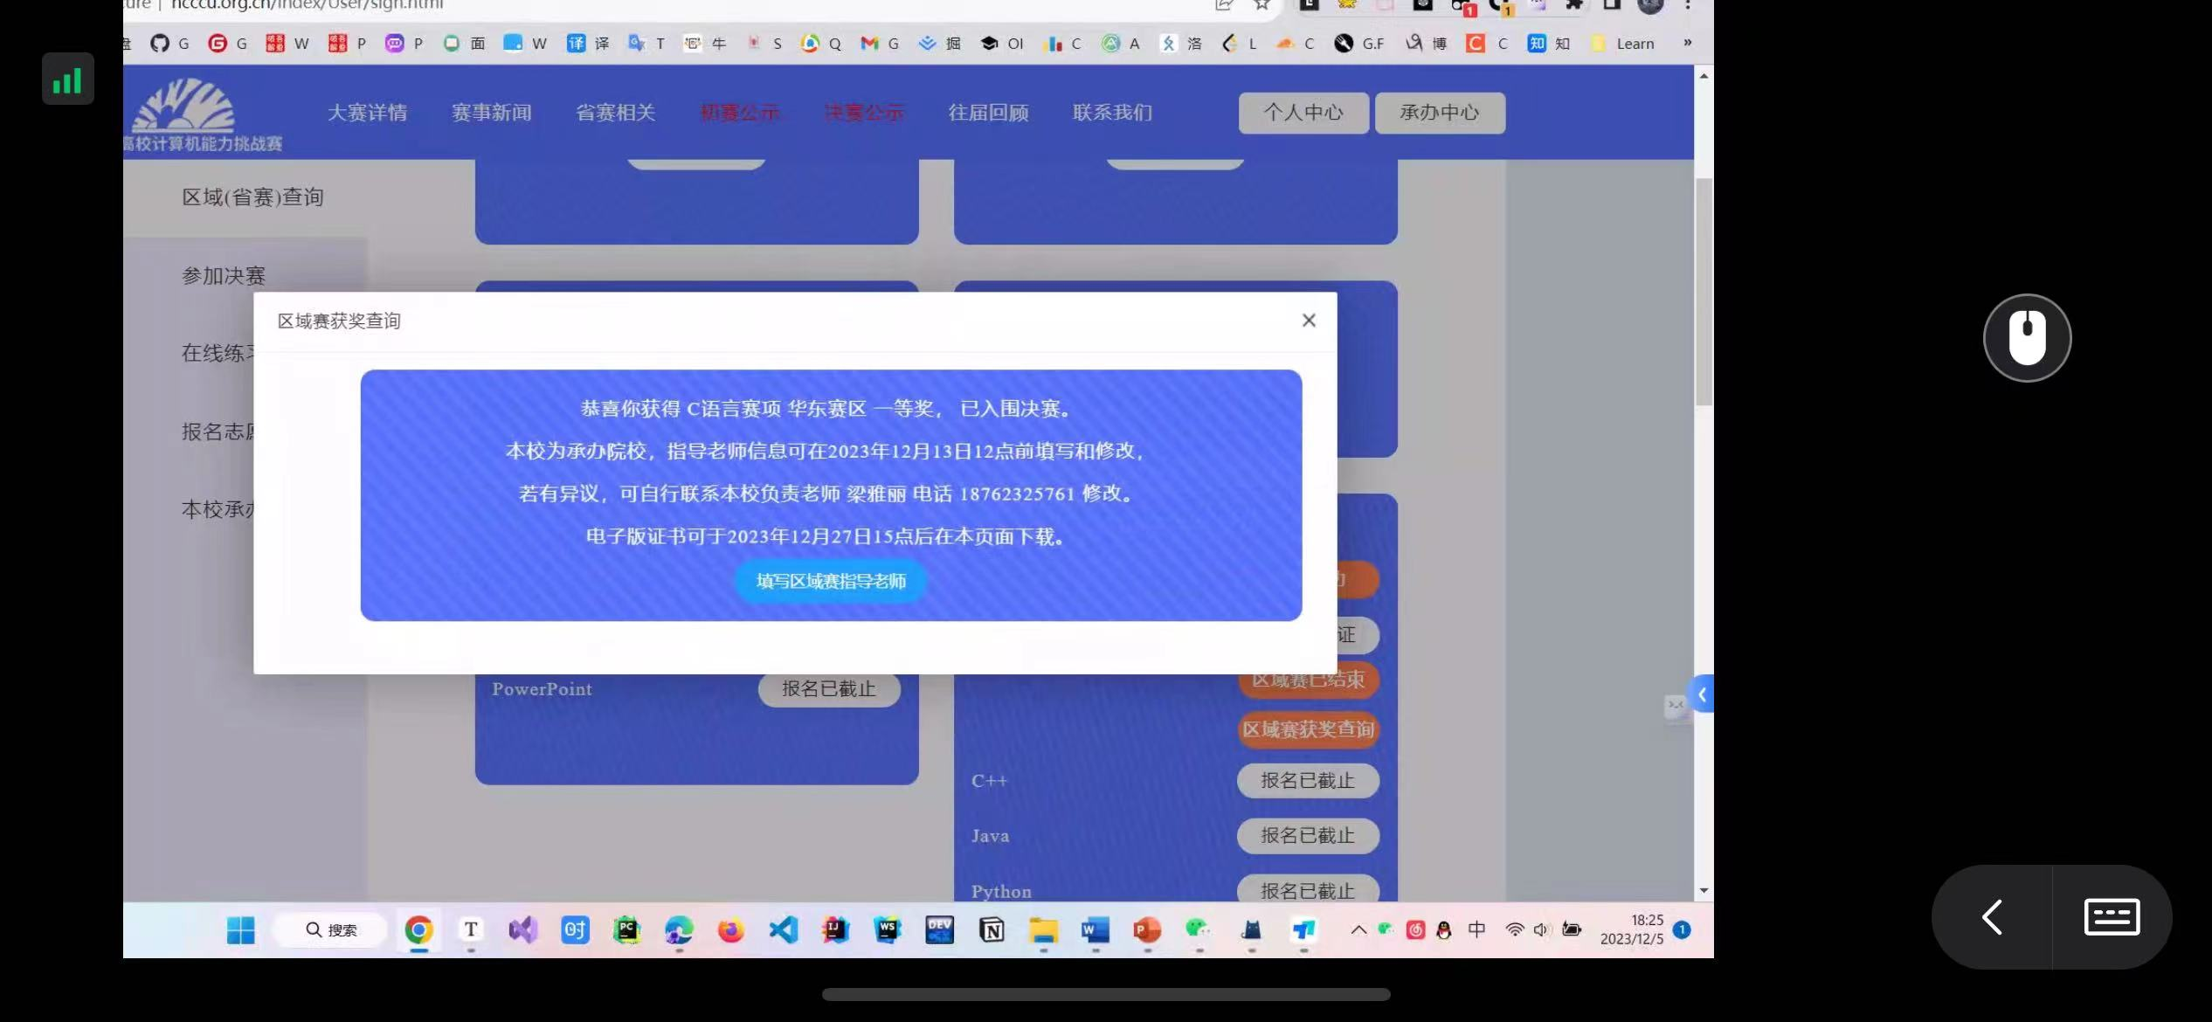Image resolution: width=2212 pixels, height=1022 pixels.
Task: Launch Visual Studio Code from taskbar
Action: coord(784,930)
